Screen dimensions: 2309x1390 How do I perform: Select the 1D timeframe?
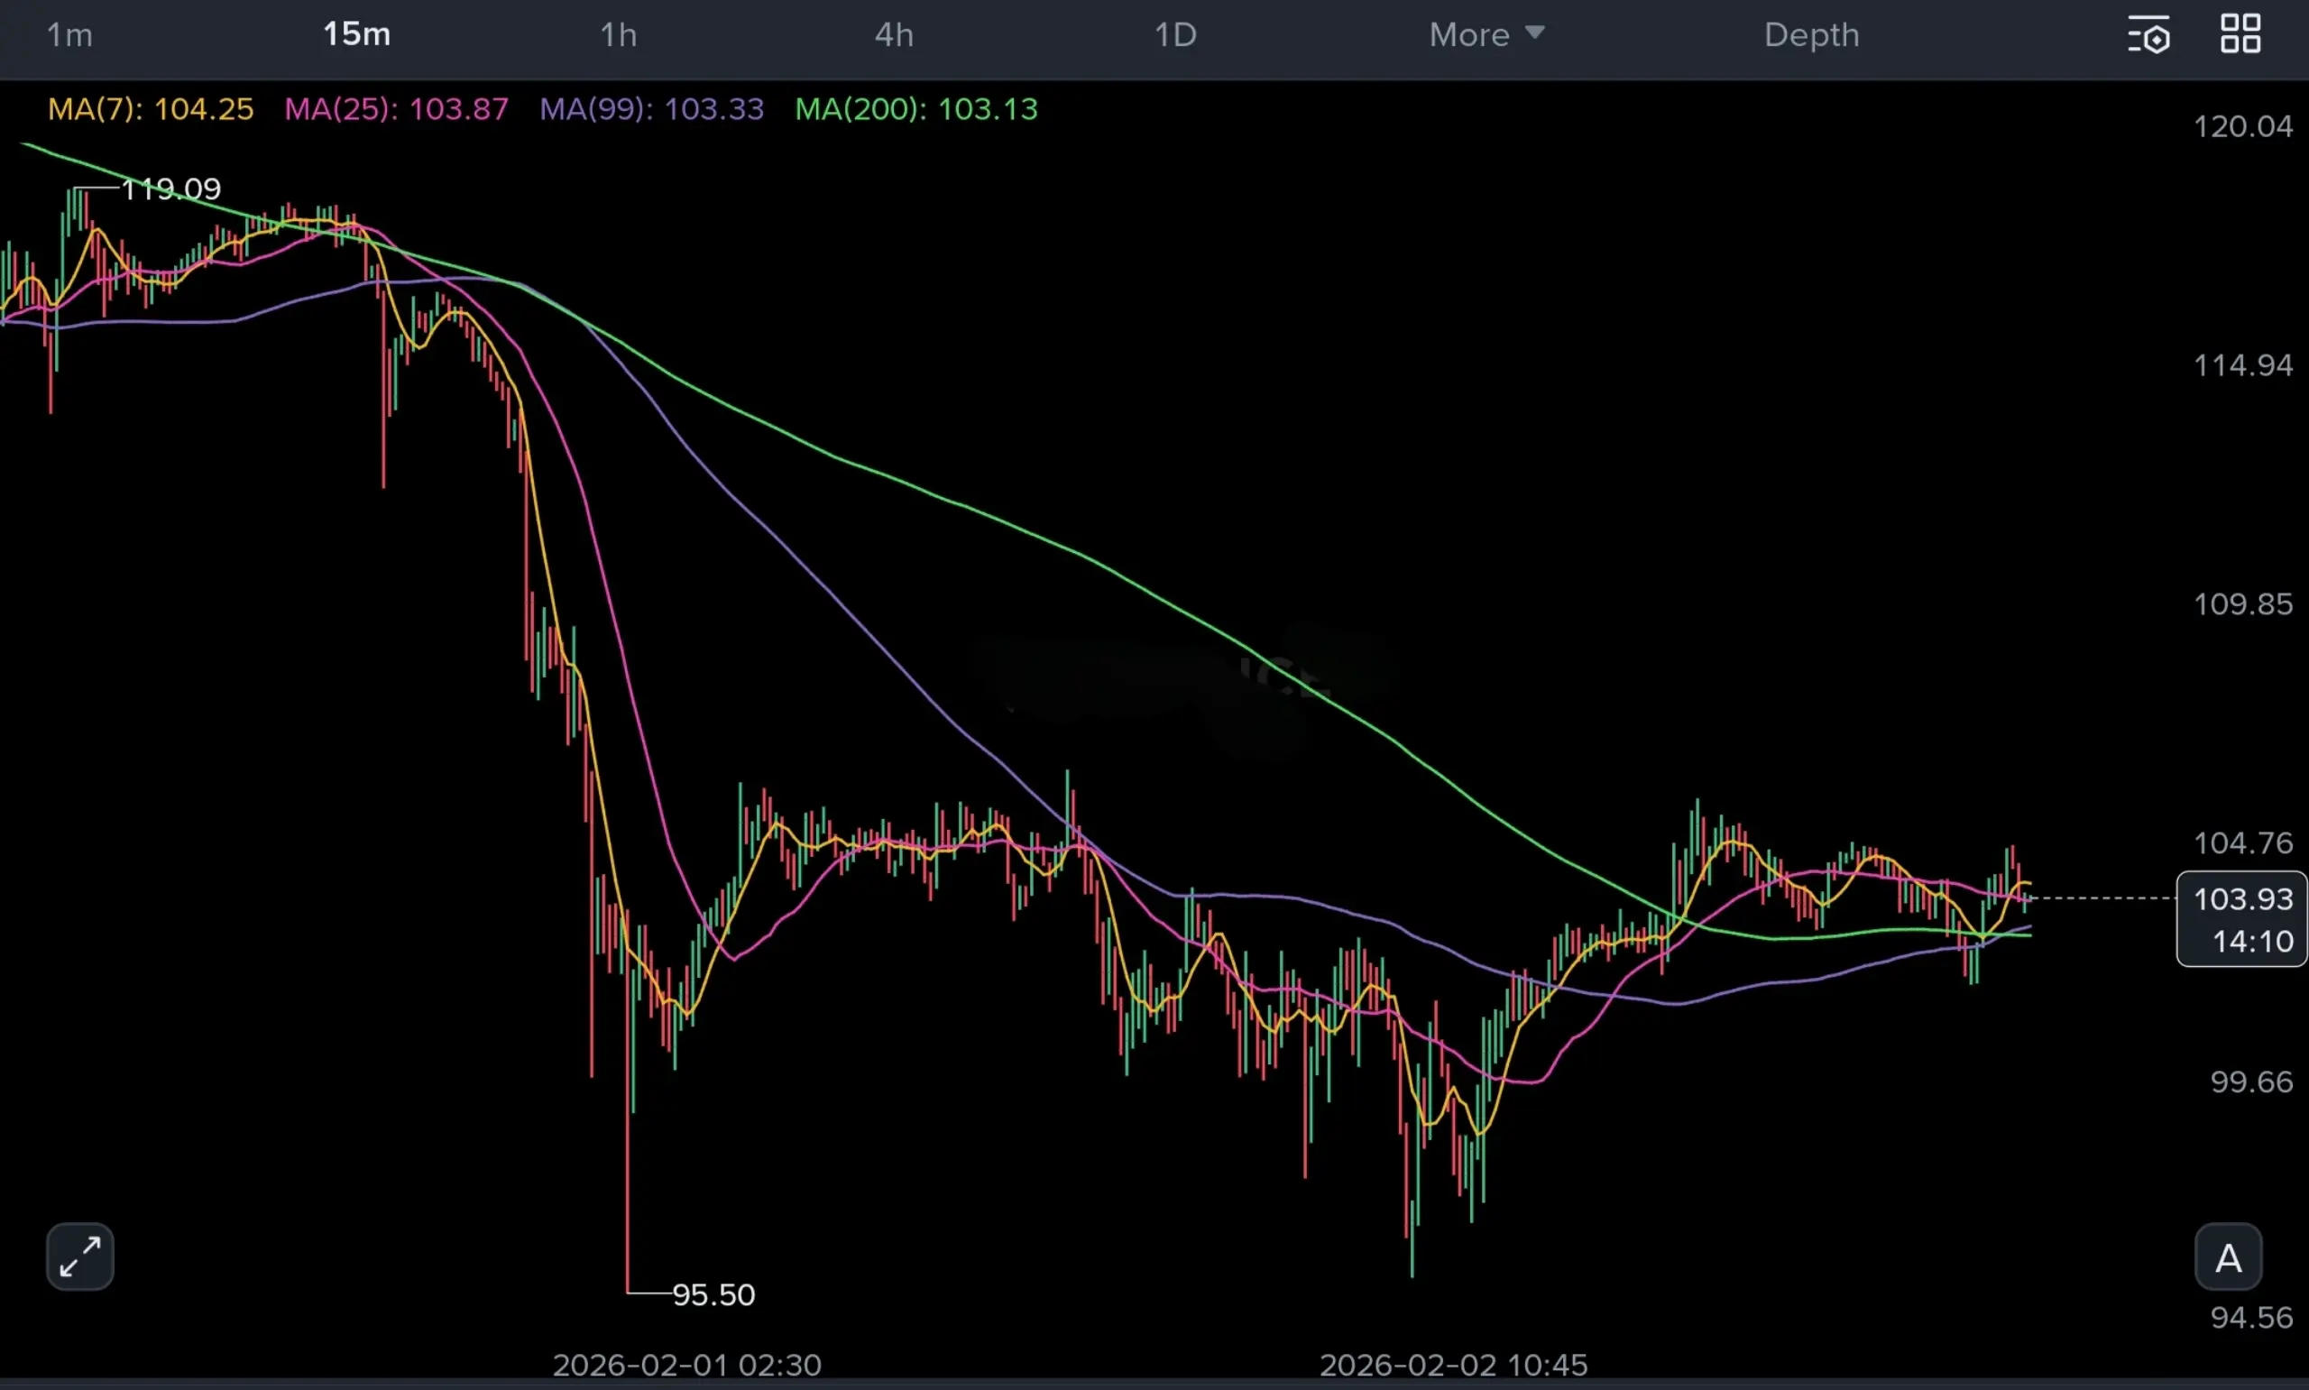[x=1175, y=34]
